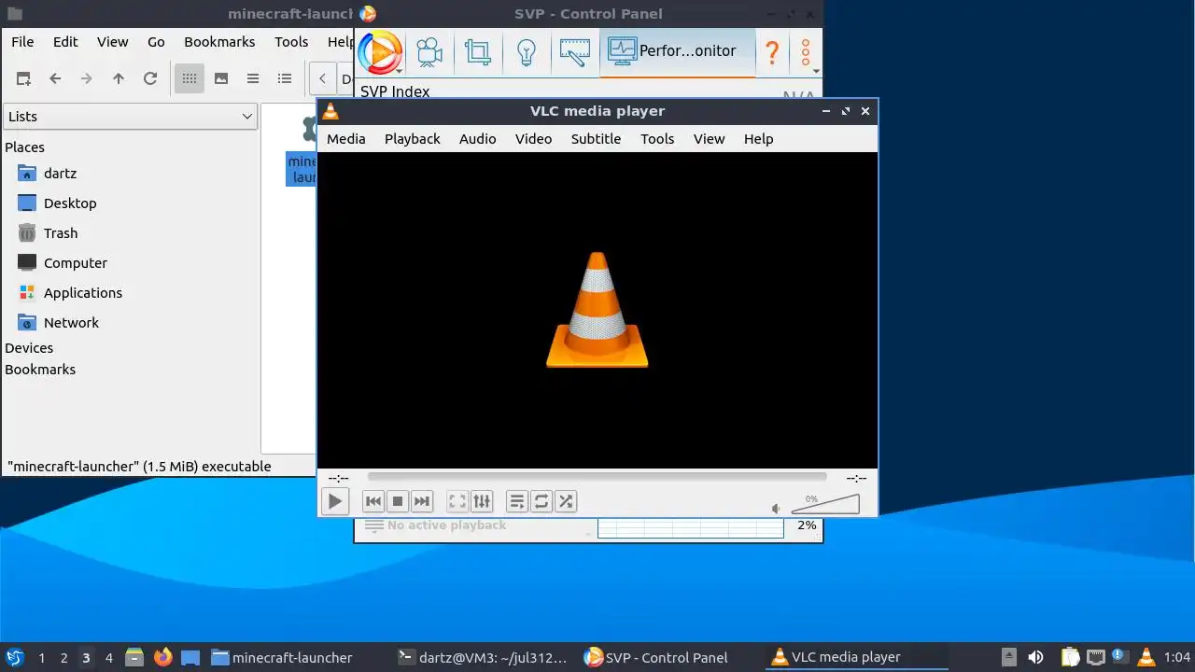Select Desktop in Places sidebar
The image size is (1195, 672).
click(70, 203)
